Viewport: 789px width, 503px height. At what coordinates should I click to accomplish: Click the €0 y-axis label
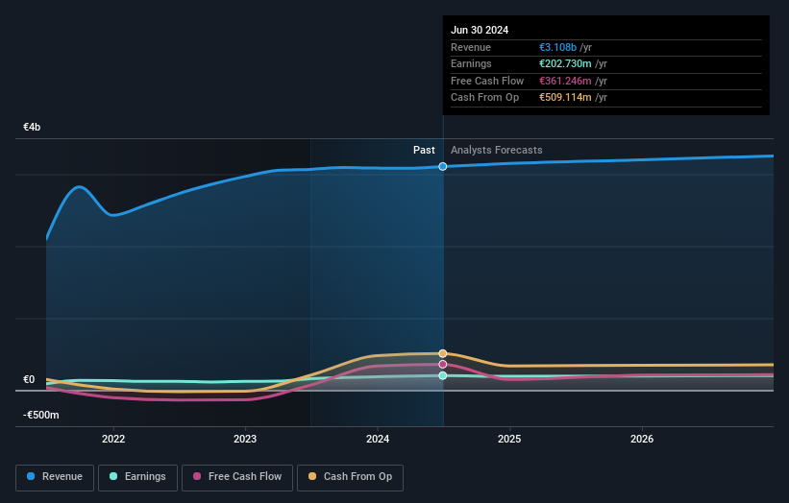click(x=29, y=379)
